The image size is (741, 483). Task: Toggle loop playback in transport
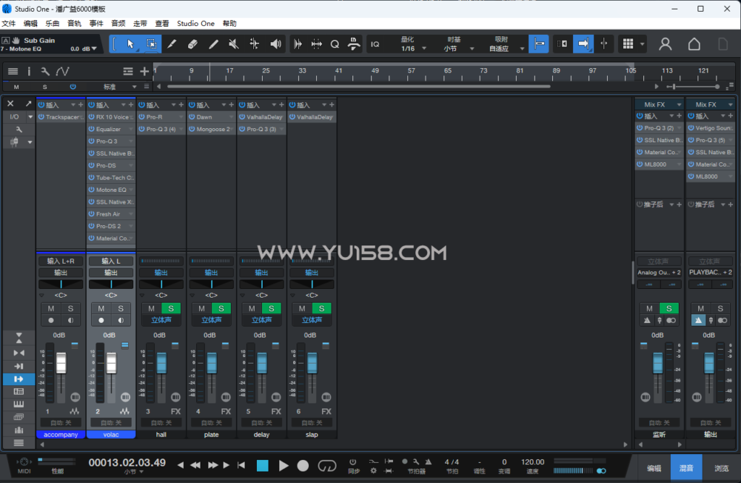[x=326, y=466]
